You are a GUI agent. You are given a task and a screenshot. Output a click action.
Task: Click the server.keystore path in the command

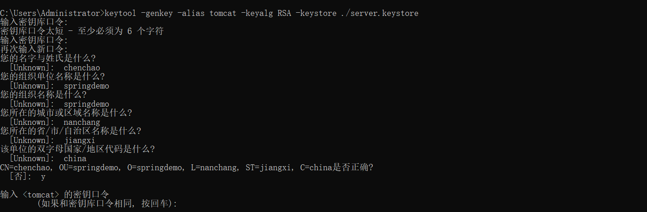pos(379,13)
